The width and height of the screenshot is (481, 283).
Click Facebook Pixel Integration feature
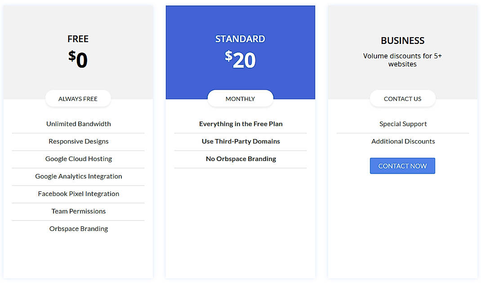[78, 194]
